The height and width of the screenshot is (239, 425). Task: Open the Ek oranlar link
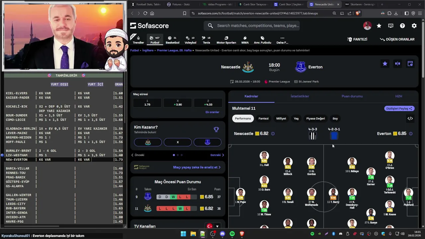pyautogui.click(x=212, y=112)
